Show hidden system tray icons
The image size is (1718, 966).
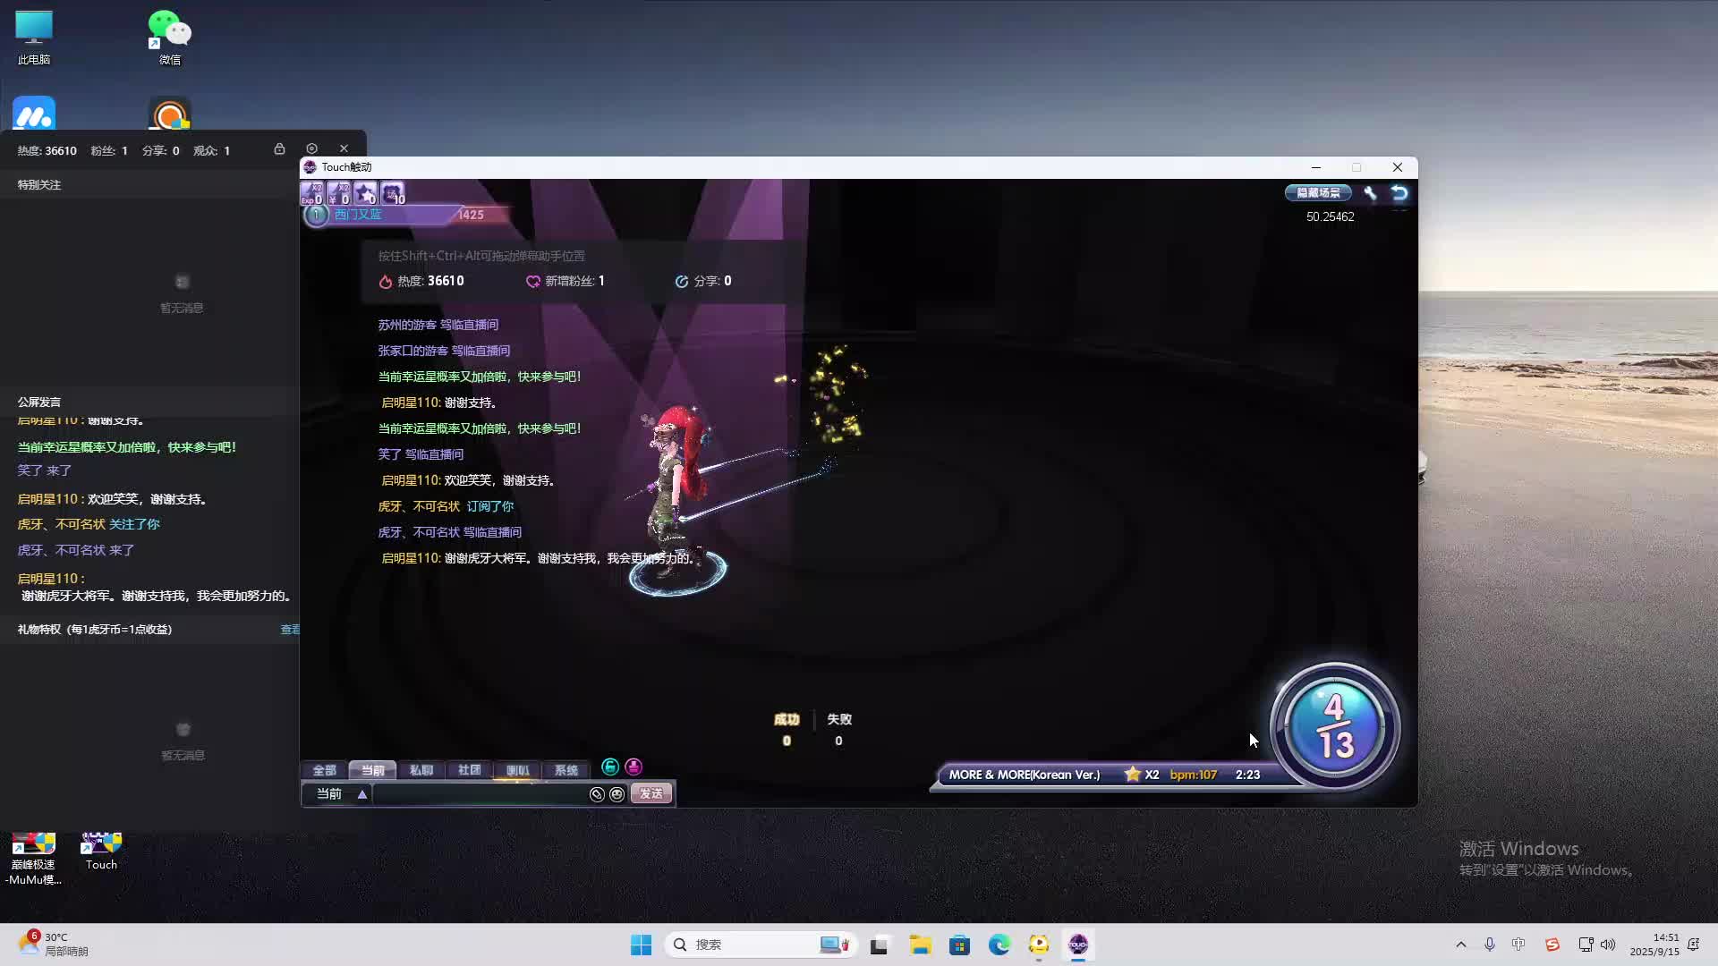pos(1461,945)
